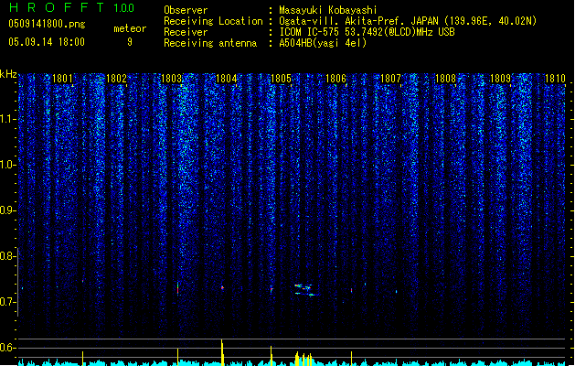Click the 0.7 kHz axis label

click(x=7, y=302)
